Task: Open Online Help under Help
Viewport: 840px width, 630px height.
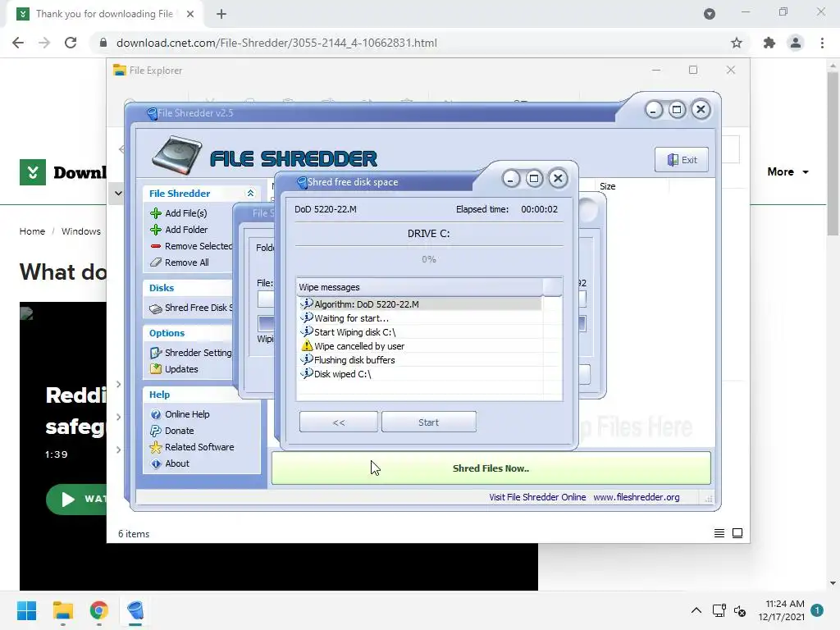Action: pos(187,414)
